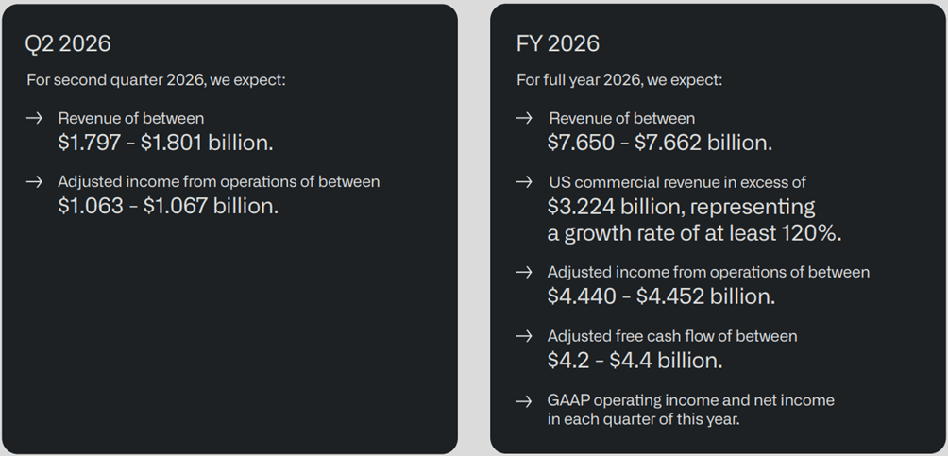Click 'For second quarter 2026, we expect' text
This screenshot has height=456, width=948.
pyautogui.click(x=156, y=80)
